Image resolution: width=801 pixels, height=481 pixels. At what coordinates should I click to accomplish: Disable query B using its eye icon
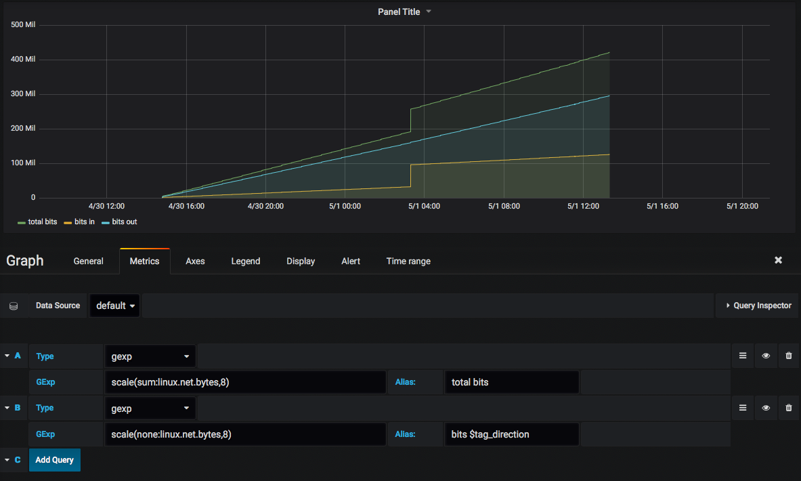point(766,408)
